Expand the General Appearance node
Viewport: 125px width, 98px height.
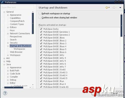8,15
